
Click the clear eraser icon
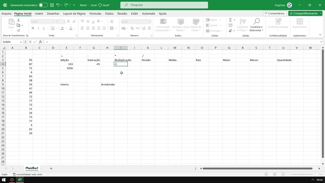[x=231, y=30]
